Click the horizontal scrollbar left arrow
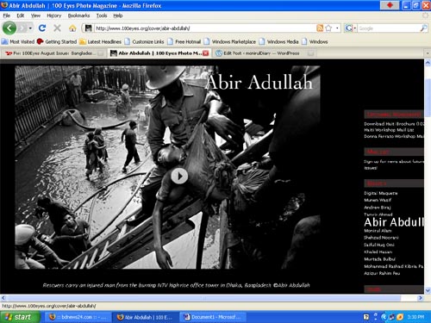This screenshot has height=323, width=431. coord(3,298)
